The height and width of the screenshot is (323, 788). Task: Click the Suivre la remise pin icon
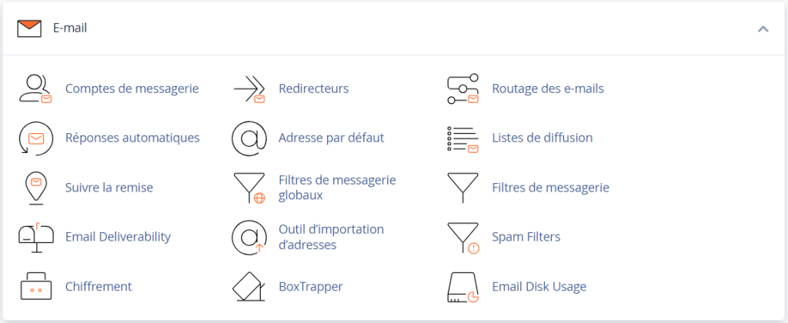coord(35,188)
